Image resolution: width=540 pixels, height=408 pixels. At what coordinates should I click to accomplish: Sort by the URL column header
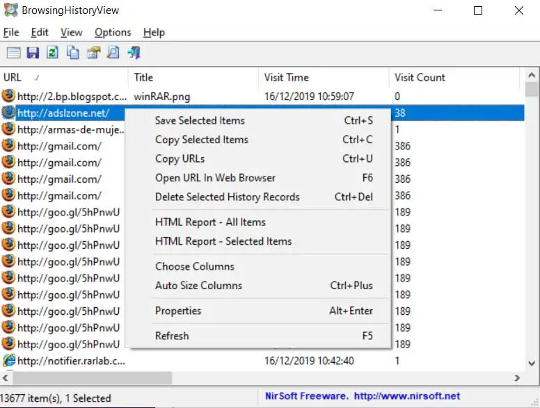(64, 77)
